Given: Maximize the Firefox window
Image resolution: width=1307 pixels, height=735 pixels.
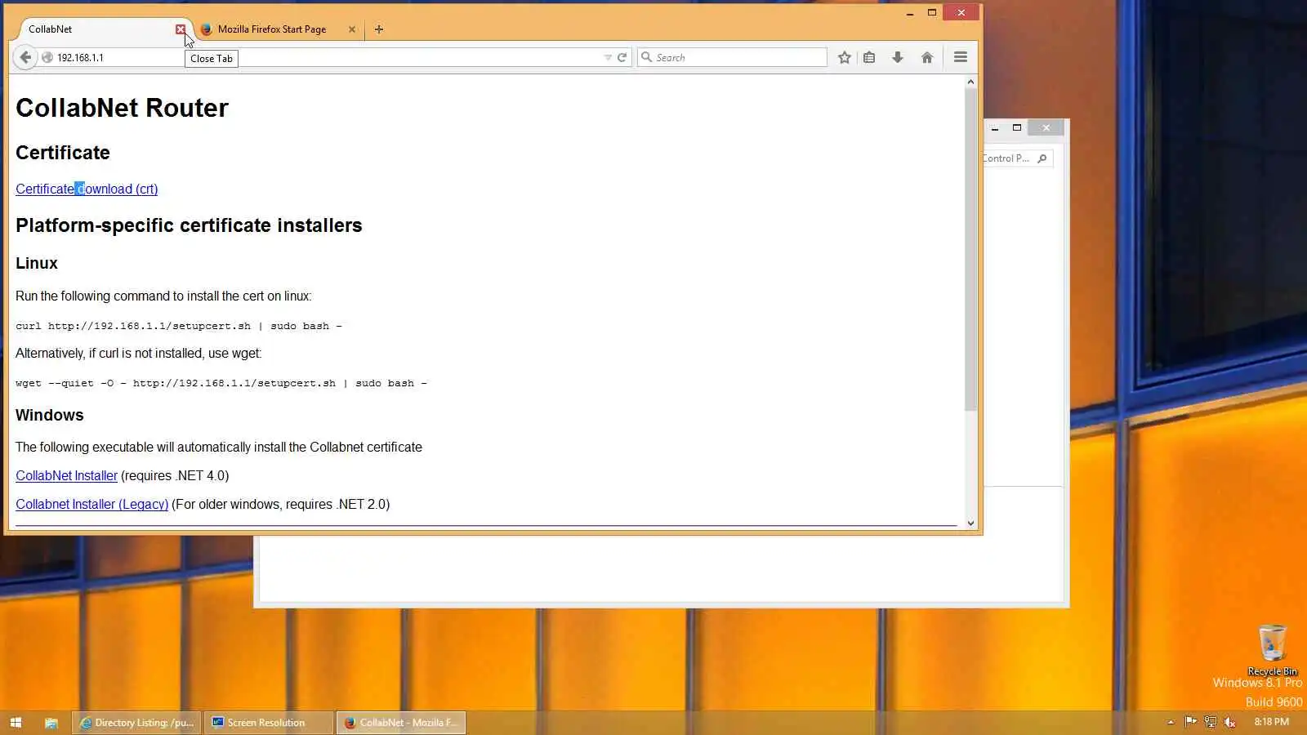Looking at the screenshot, I should tap(932, 13).
